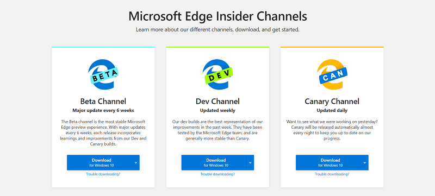
Task: Select the Canary Channel heading
Action: 332,102
